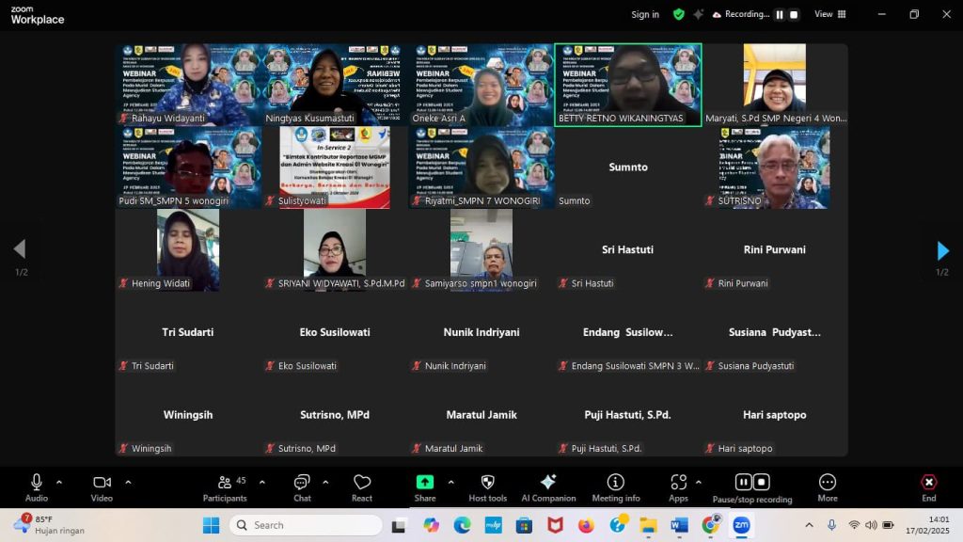Image resolution: width=963 pixels, height=542 pixels.
Task: Click the green encryption shield icon
Action: click(679, 14)
